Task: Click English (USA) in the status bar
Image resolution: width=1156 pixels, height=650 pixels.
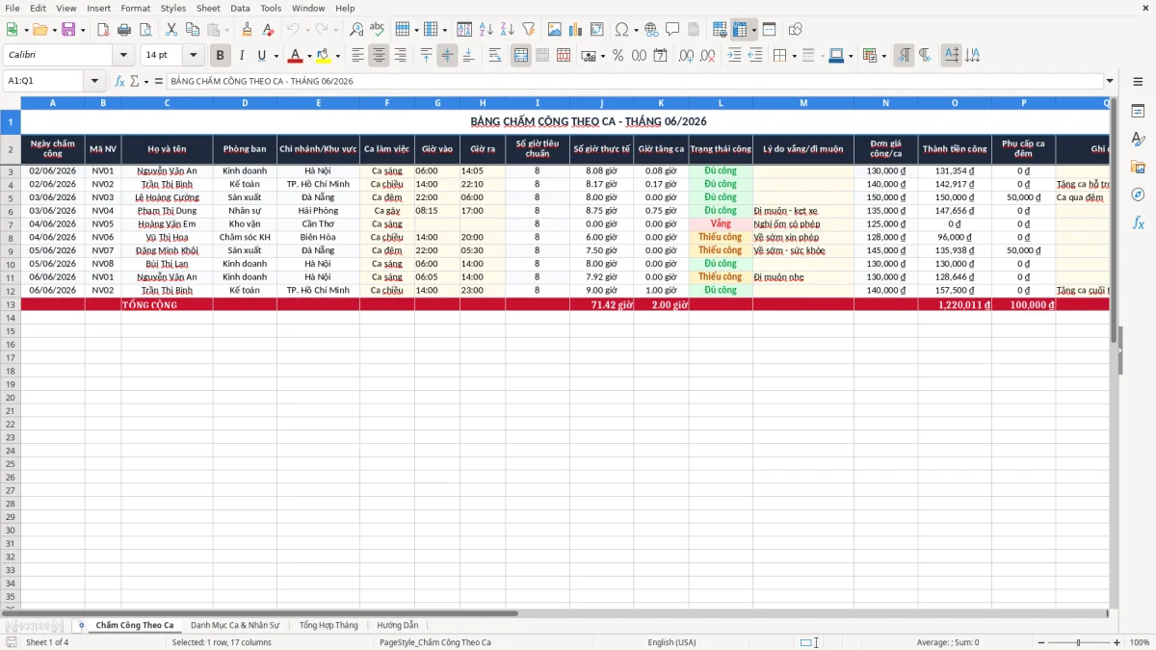Action: coord(671,642)
